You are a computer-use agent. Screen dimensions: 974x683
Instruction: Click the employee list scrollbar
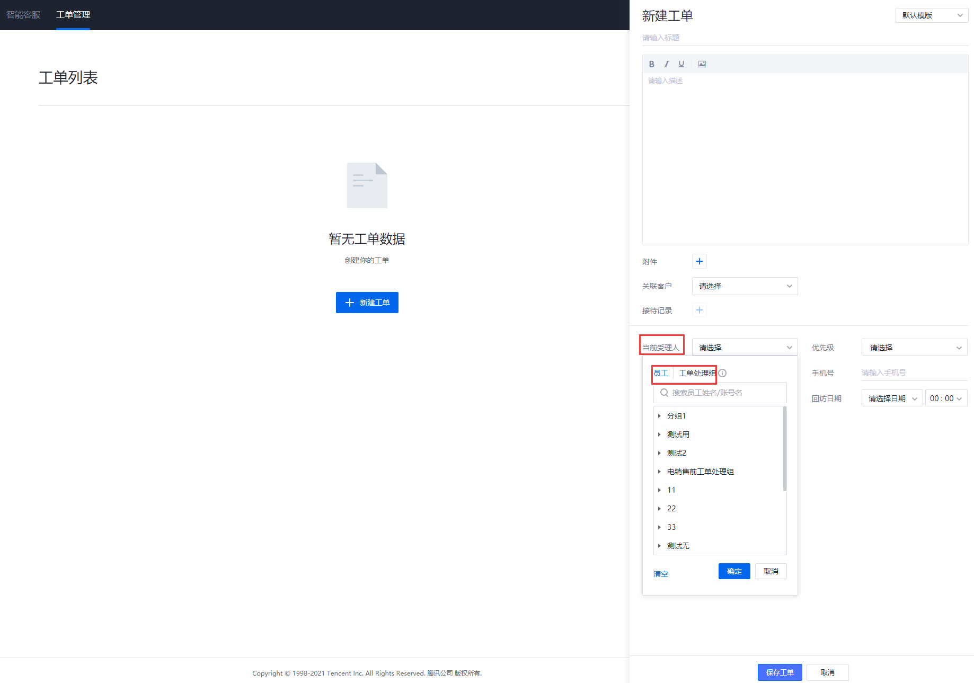pos(784,448)
